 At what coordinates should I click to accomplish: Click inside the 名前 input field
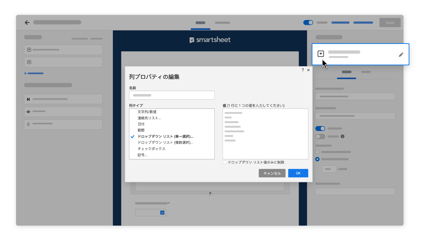[172, 95]
